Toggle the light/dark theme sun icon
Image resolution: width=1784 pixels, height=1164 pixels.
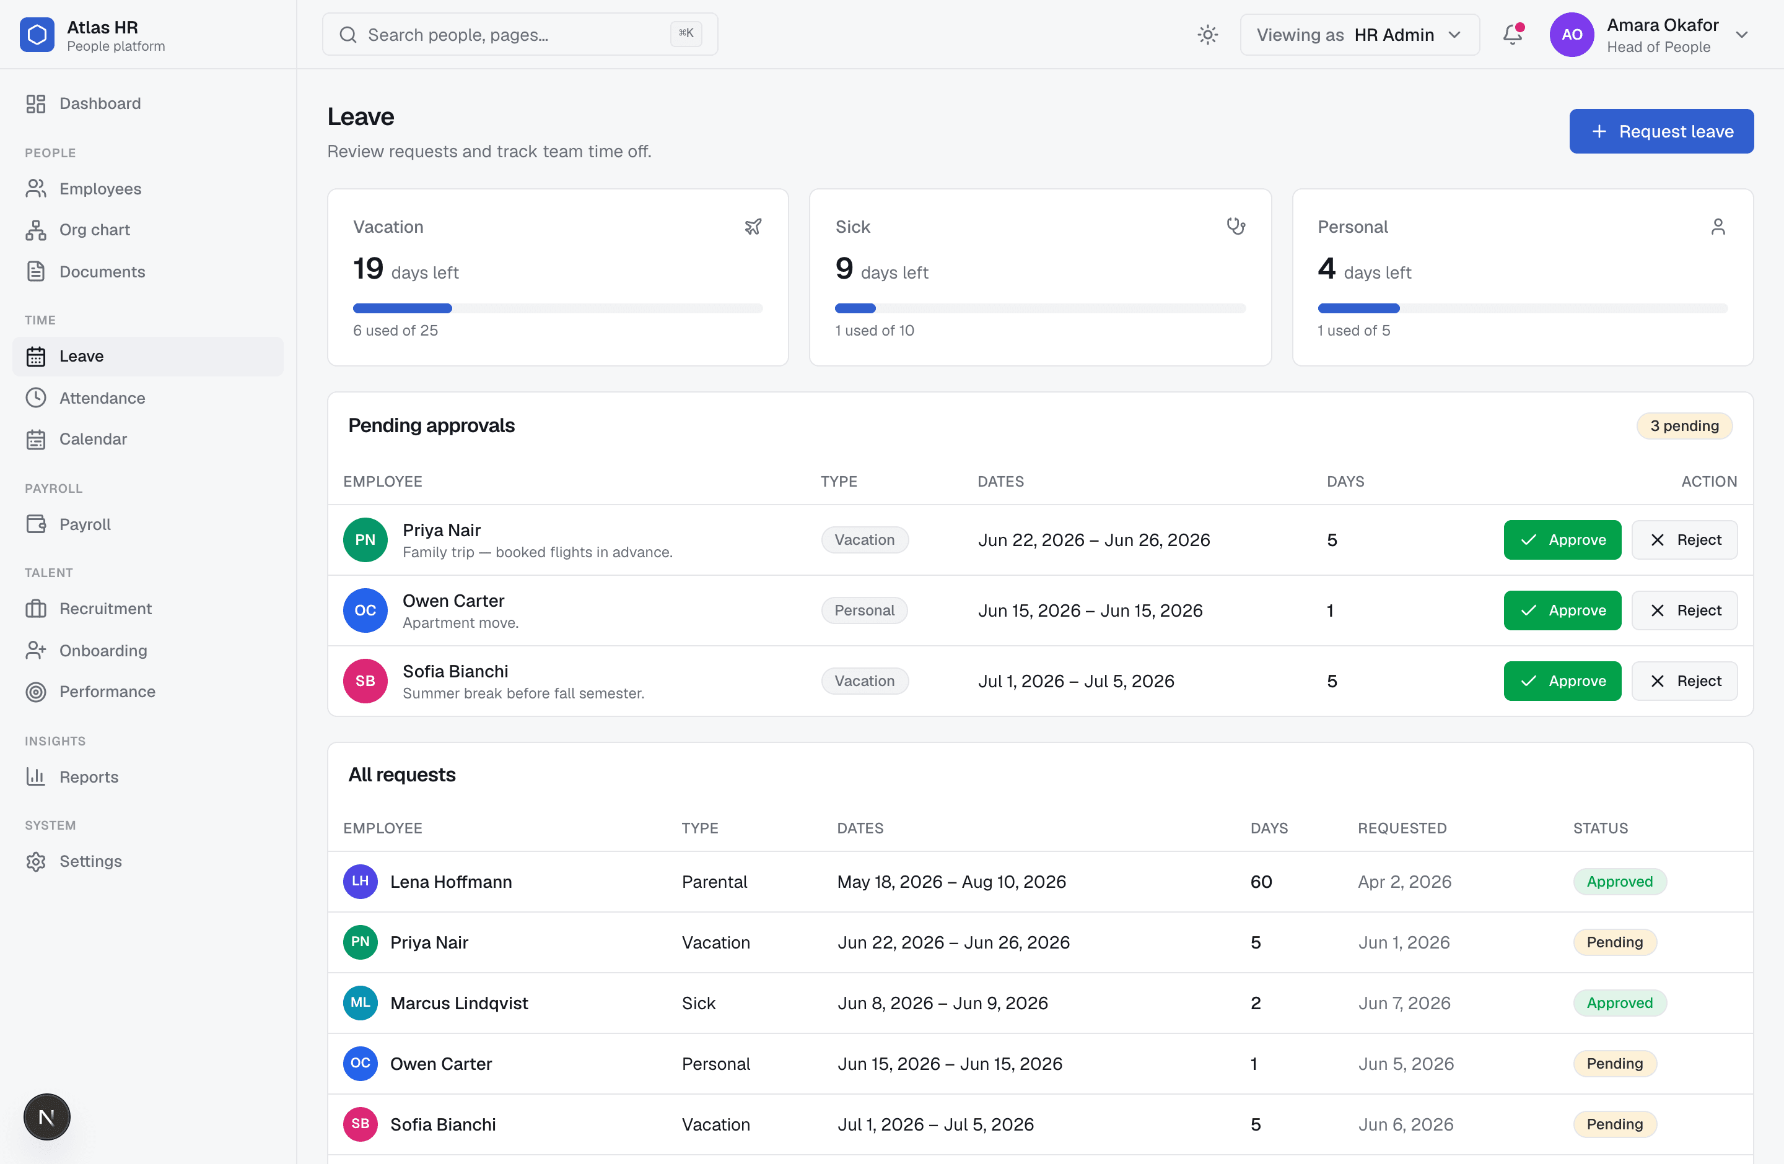(x=1207, y=35)
